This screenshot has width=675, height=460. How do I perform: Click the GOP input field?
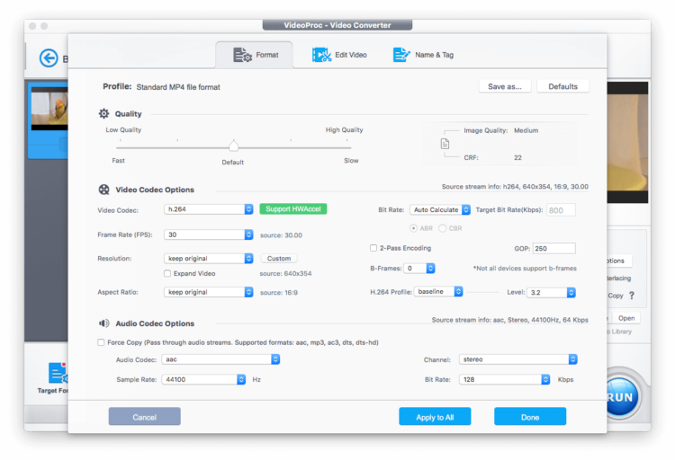[554, 249]
